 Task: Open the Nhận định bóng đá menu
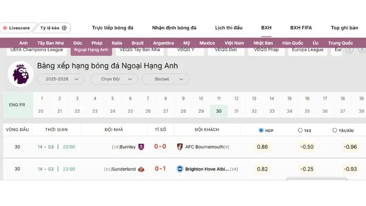174,28
